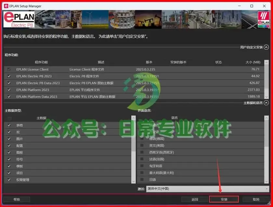Uncheck the 图片 master data checkbox
273x207 pixels.
[x=9, y=139]
